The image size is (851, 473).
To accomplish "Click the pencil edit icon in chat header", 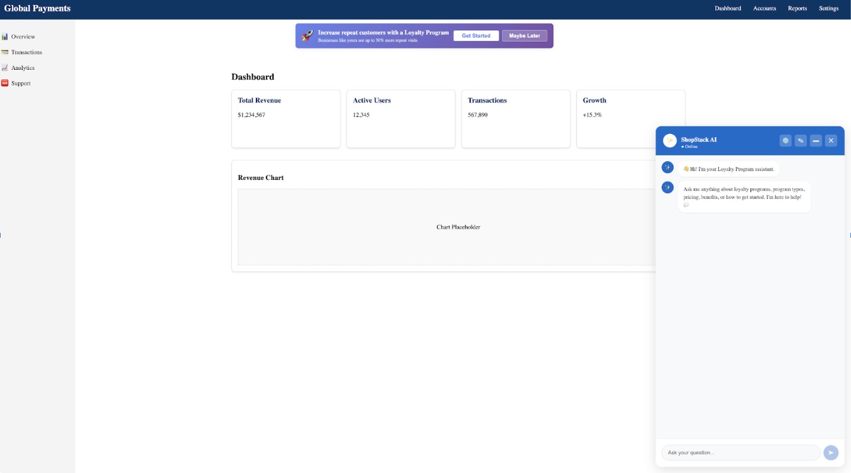I will click(800, 140).
